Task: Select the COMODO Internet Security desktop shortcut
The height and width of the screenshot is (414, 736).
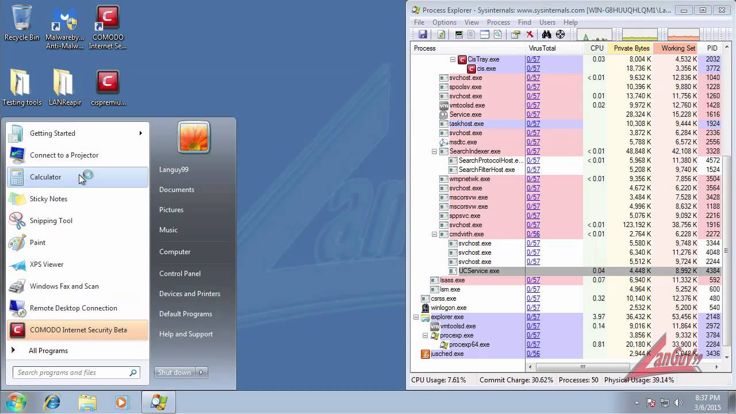Action: click(x=107, y=28)
